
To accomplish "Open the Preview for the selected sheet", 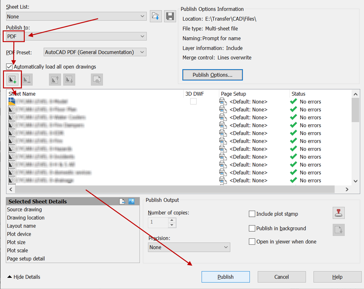I will coord(97,79).
